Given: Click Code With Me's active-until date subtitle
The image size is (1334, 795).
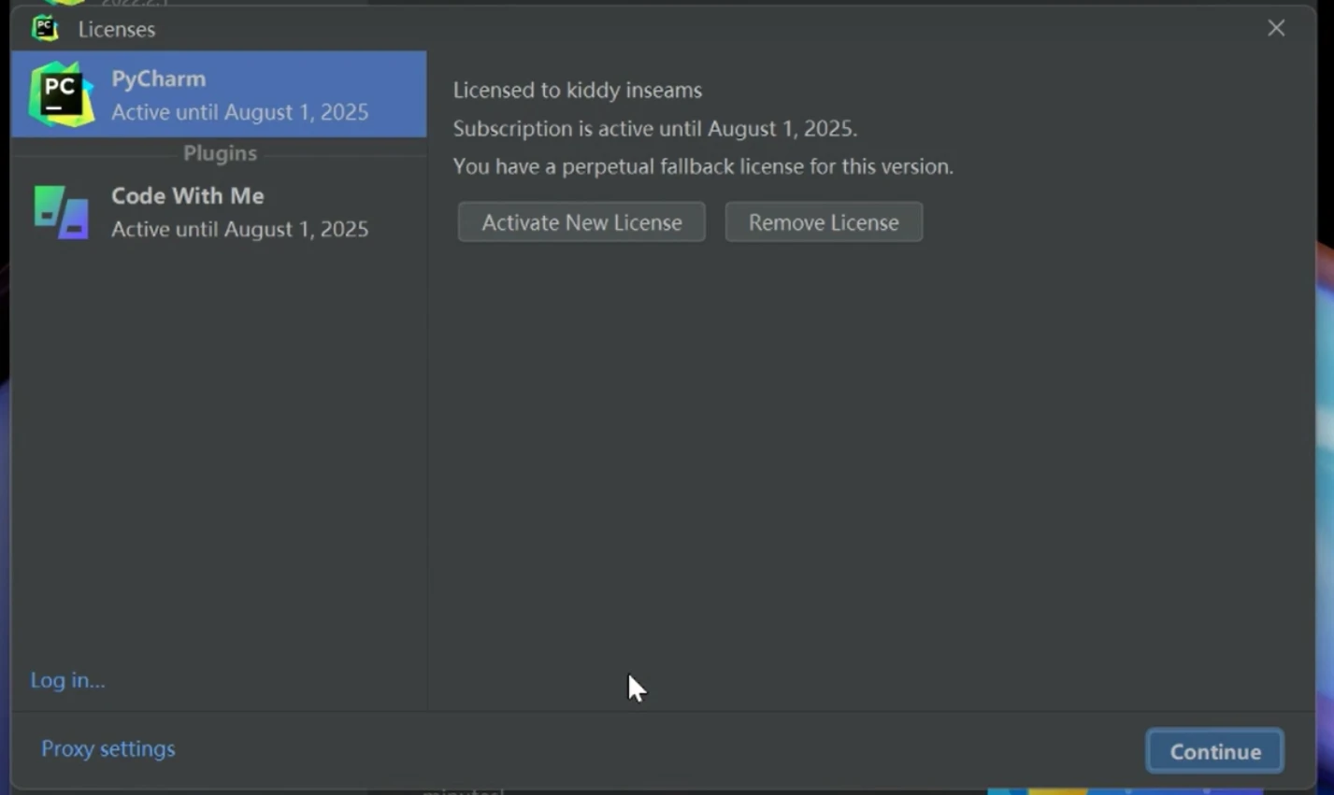Looking at the screenshot, I should pyautogui.click(x=239, y=229).
